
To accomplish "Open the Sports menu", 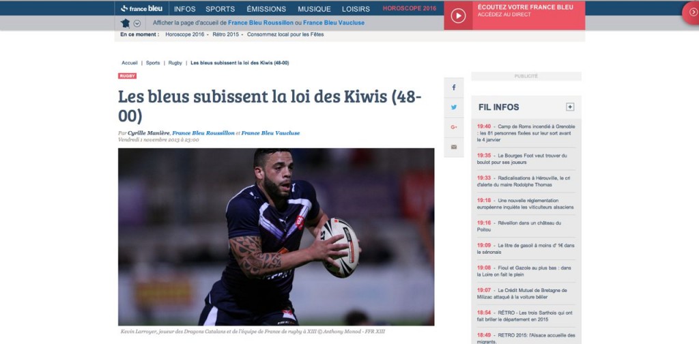I will [x=220, y=9].
